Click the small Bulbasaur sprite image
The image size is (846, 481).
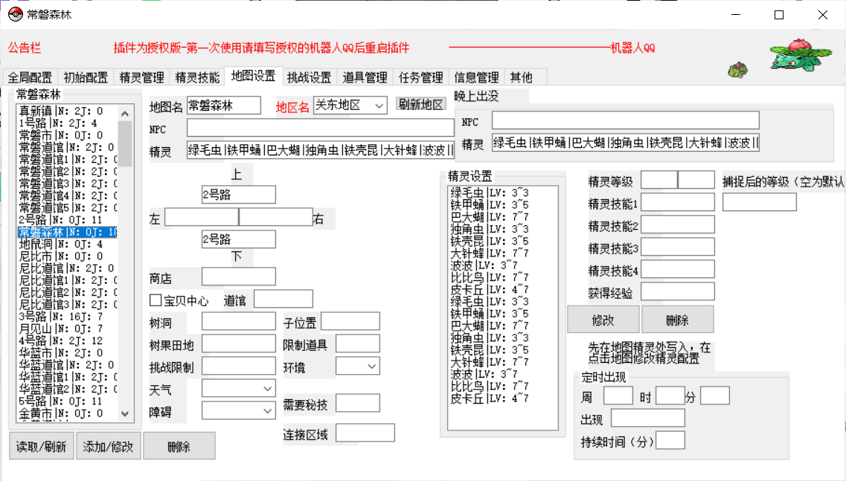pyautogui.click(x=737, y=71)
